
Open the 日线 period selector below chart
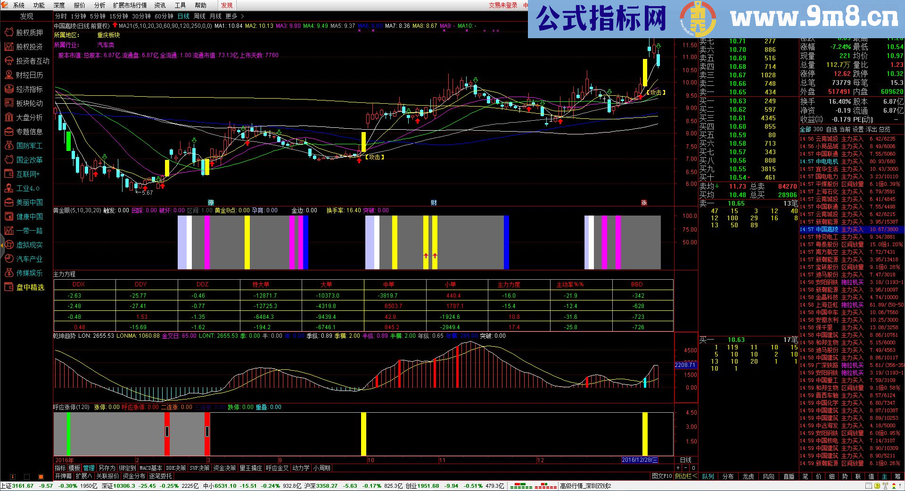point(686,460)
